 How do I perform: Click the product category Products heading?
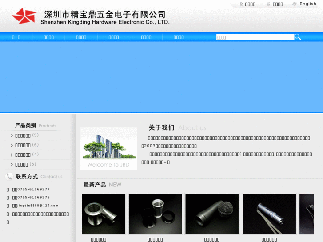click(36, 125)
